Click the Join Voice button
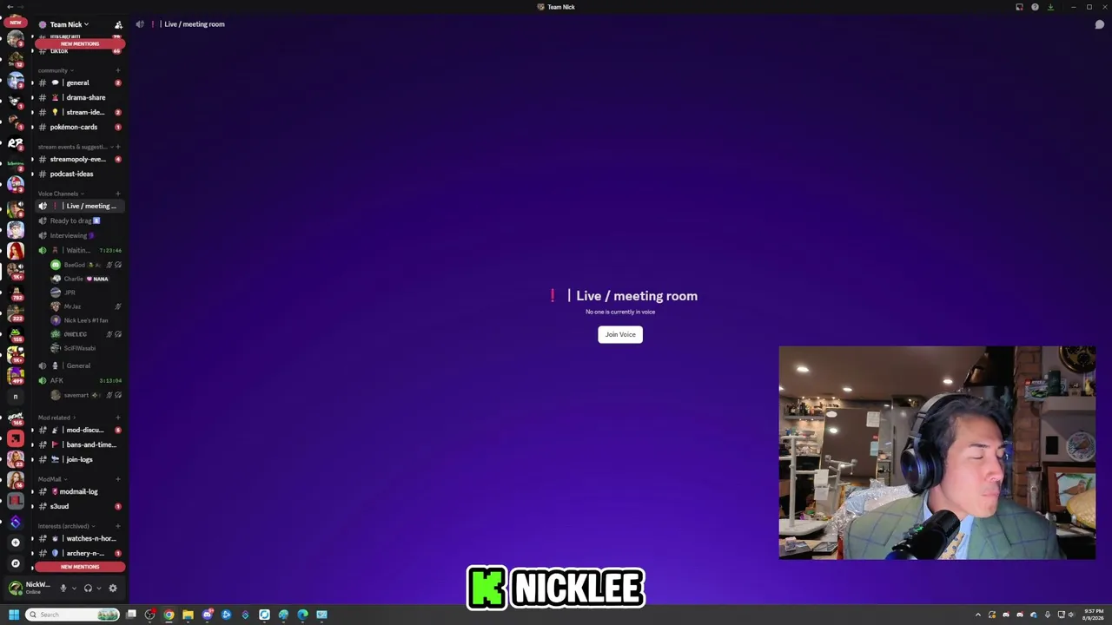This screenshot has height=625, width=1112. 620,334
